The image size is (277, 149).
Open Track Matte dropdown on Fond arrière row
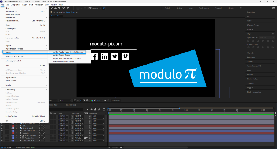click(79, 138)
